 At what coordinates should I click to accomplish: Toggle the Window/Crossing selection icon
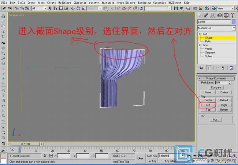pyautogui.click(x=66, y=8)
